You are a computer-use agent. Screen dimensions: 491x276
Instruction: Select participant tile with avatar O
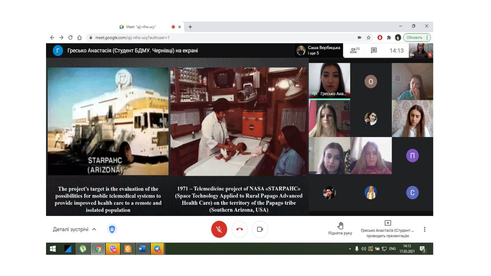point(371,81)
